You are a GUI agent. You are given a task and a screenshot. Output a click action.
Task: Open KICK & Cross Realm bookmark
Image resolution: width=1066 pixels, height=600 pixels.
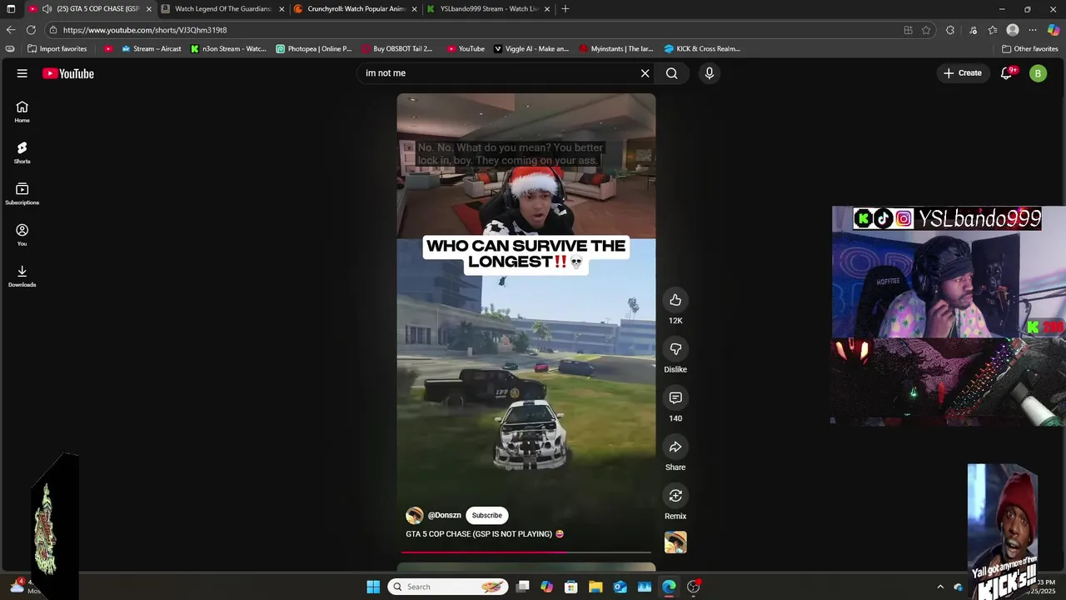[701, 48]
